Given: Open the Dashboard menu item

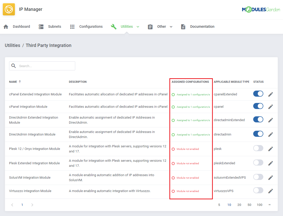Looking at the screenshot, I should click(21, 26).
